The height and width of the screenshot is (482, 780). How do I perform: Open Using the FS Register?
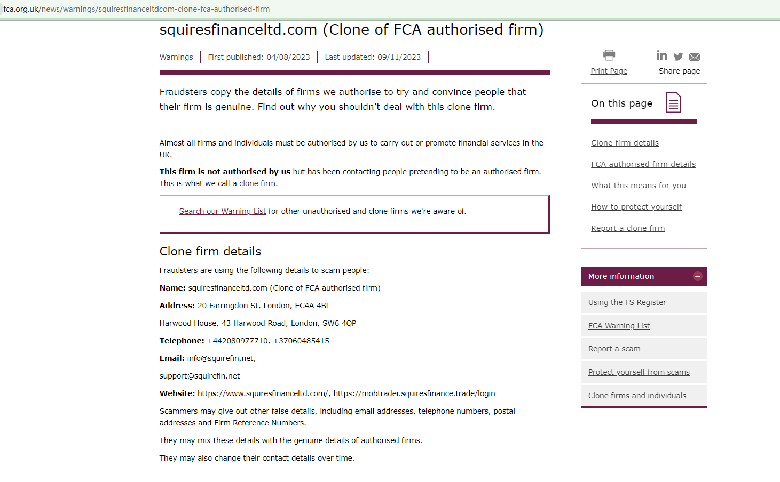click(627, 302)
